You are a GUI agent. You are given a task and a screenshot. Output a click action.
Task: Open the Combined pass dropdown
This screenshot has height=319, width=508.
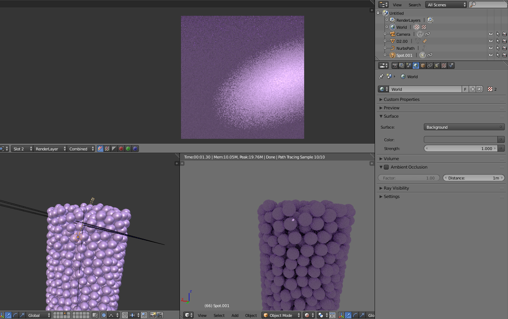pos(81,149)
